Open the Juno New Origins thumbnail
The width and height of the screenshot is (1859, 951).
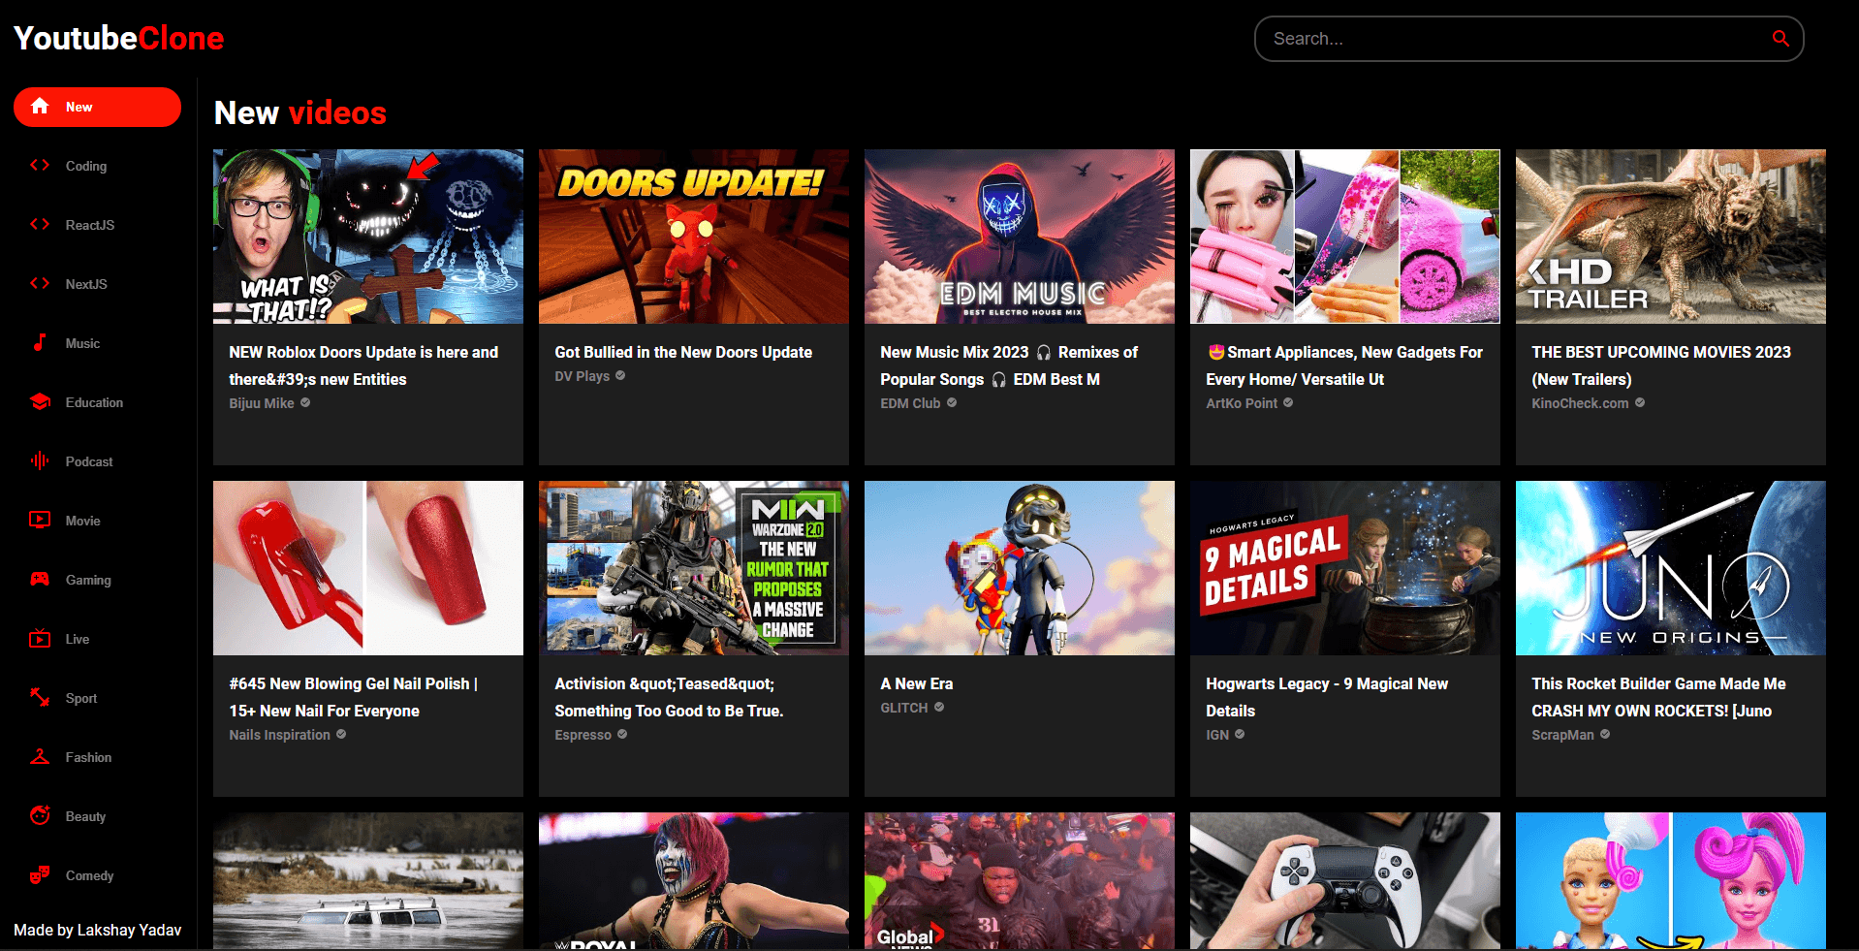1671,568
